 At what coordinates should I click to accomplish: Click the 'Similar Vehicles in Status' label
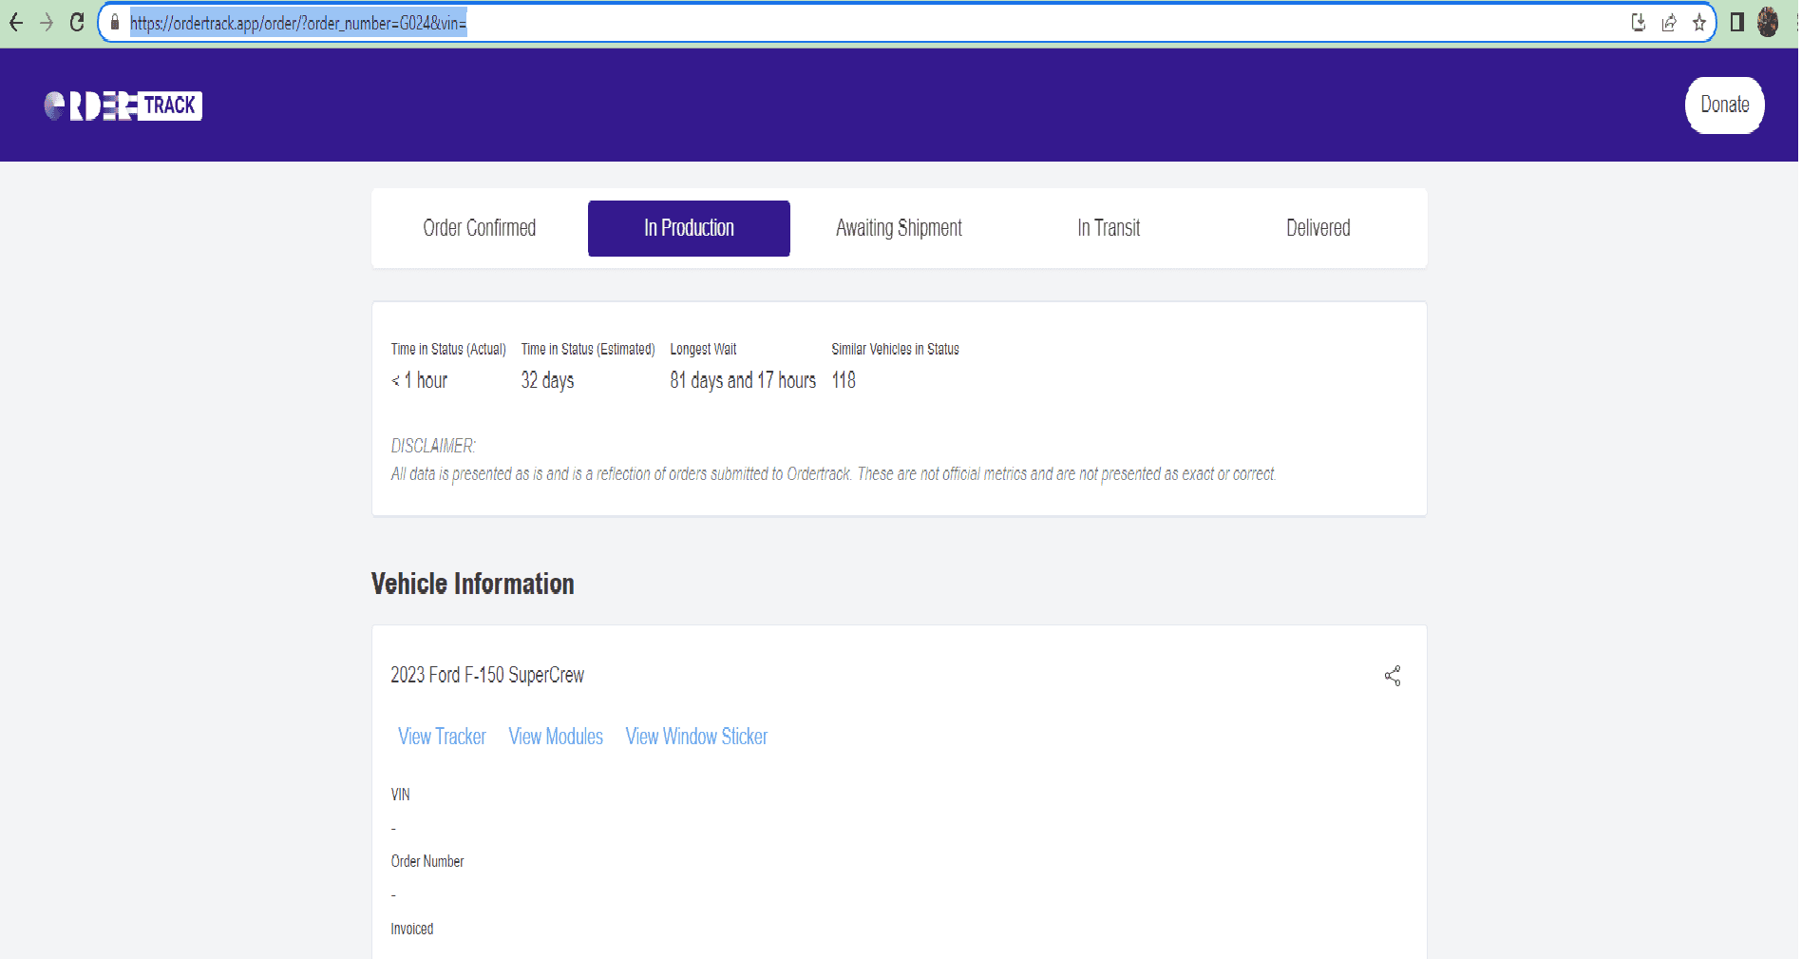(x=895, y=349)
